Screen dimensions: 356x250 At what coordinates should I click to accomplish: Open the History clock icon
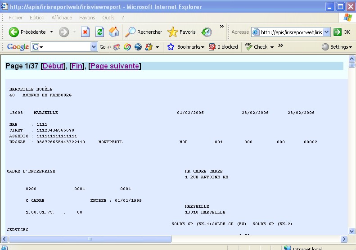[x=207, y=32]
